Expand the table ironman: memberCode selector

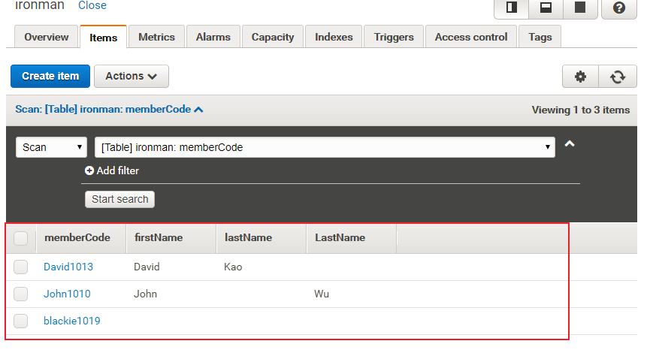pyautogui.click(x=325, y=147)
